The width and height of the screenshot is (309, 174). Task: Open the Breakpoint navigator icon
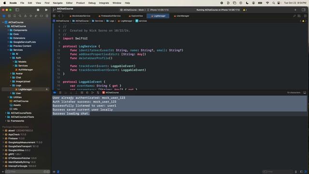pyautogui.click(x=42, y=16)
